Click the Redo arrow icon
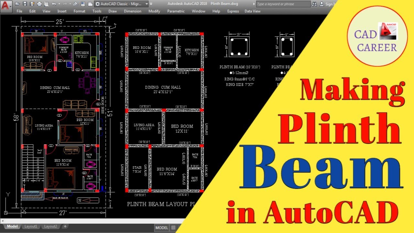The height and width of the screenshot is (233, 414). (65, 4)
